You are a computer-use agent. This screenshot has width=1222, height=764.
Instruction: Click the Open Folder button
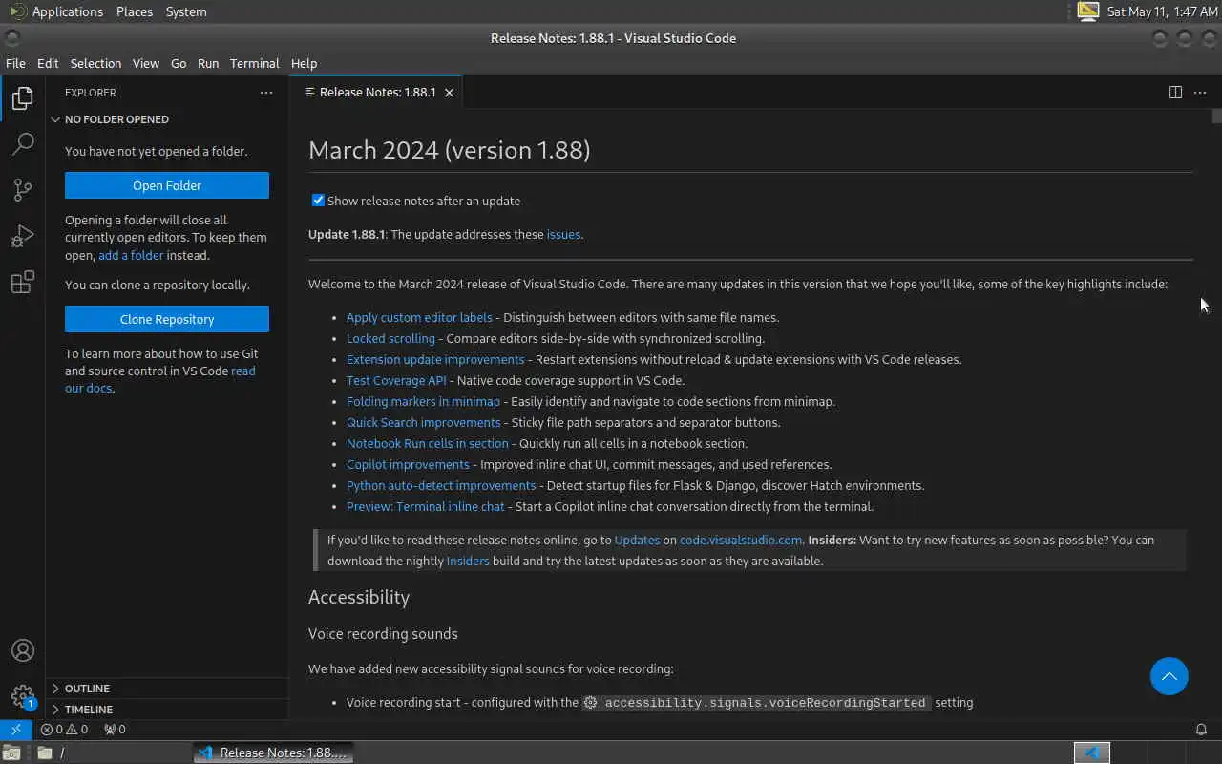click(167, 185)
